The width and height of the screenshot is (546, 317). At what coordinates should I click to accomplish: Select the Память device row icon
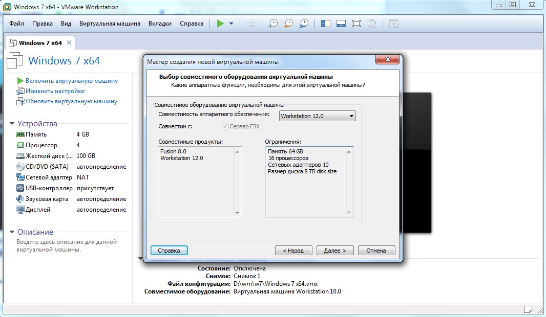pos(20,134)
